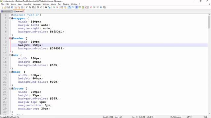Open the ? help menu
211x118 pixels.
click(80, 4)
